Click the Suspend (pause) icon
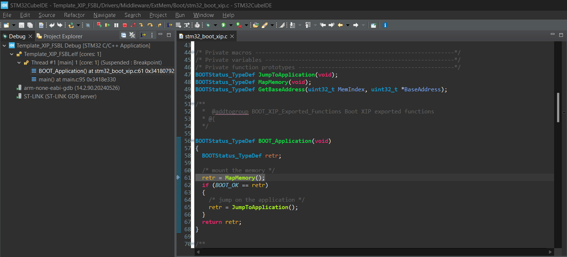The width and height of the screenshot is (567, 257). 116,25
